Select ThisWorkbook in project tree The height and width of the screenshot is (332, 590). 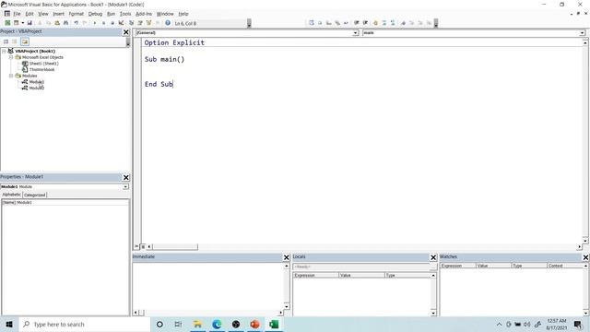(41, 70)
